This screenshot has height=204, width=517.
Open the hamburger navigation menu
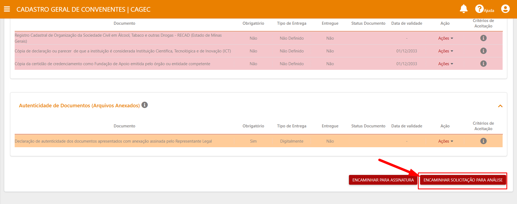pyautogui.click(x=7, y=9)
